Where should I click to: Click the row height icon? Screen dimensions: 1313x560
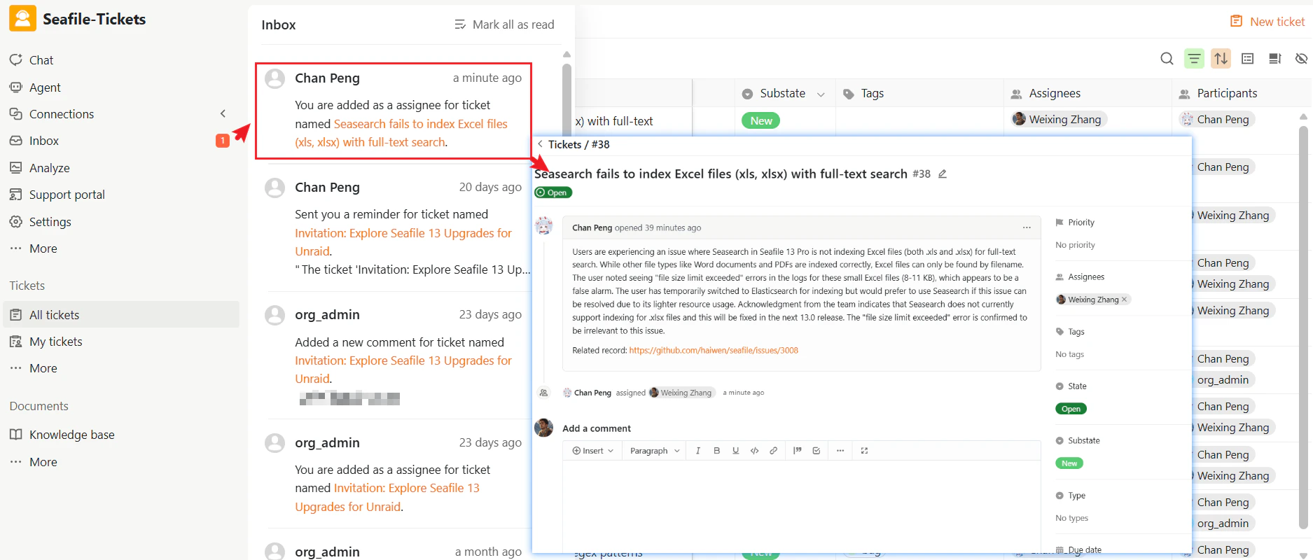[1275, 59]
